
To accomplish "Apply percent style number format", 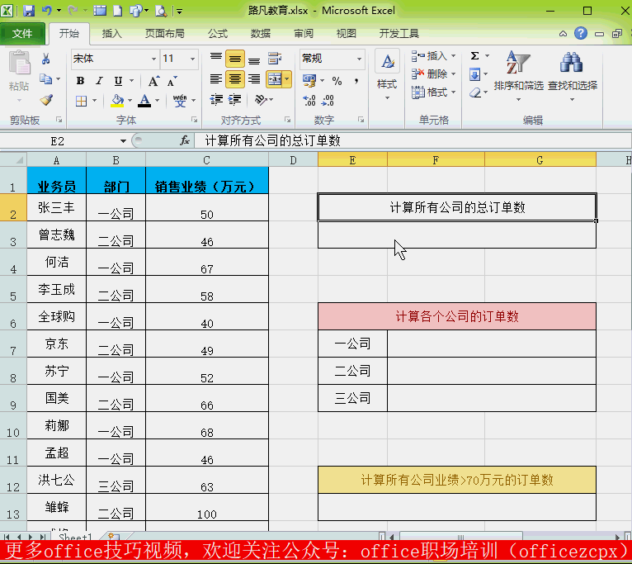I will coord(337,81).
